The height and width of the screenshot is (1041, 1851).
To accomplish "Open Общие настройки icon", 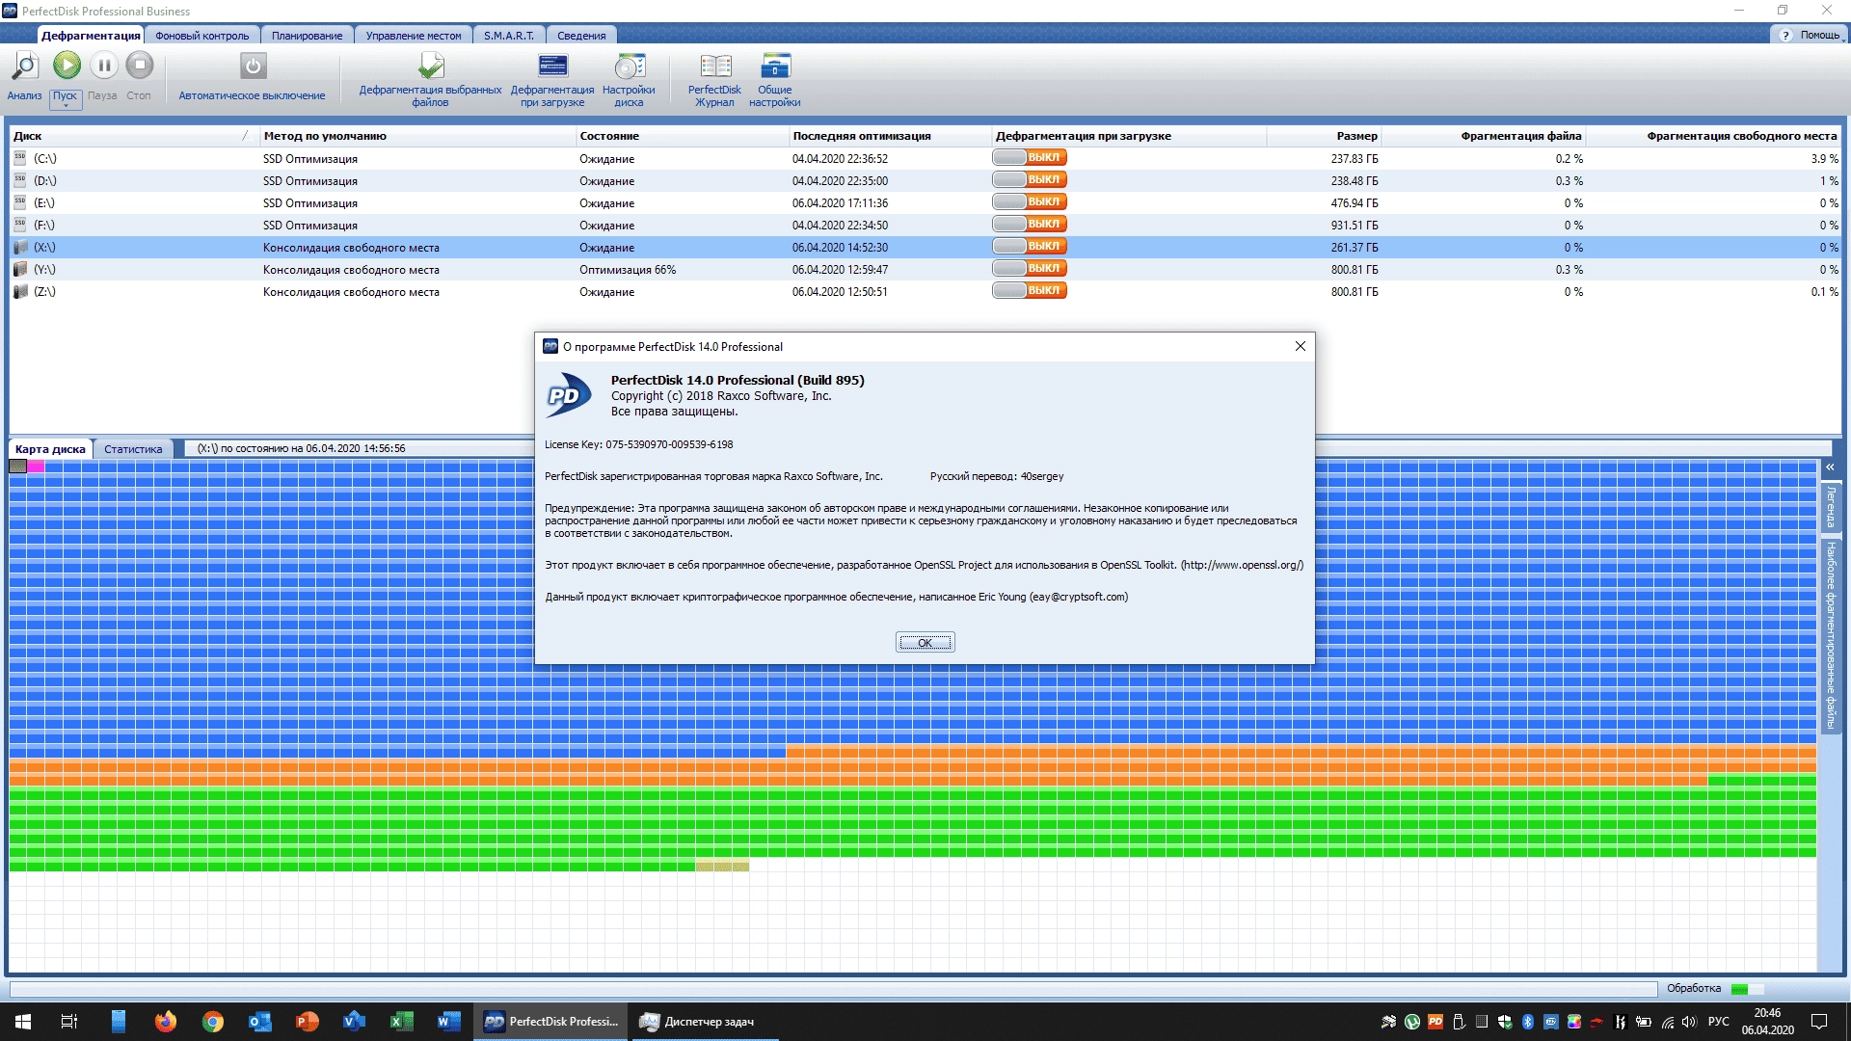I will [775, 67].
